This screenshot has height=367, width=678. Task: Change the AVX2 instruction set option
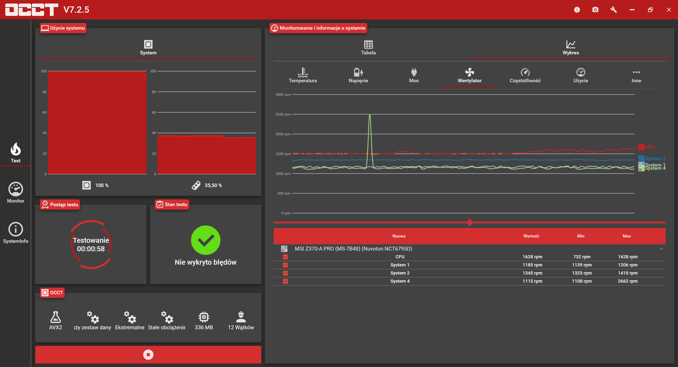[x=55, y=320]
